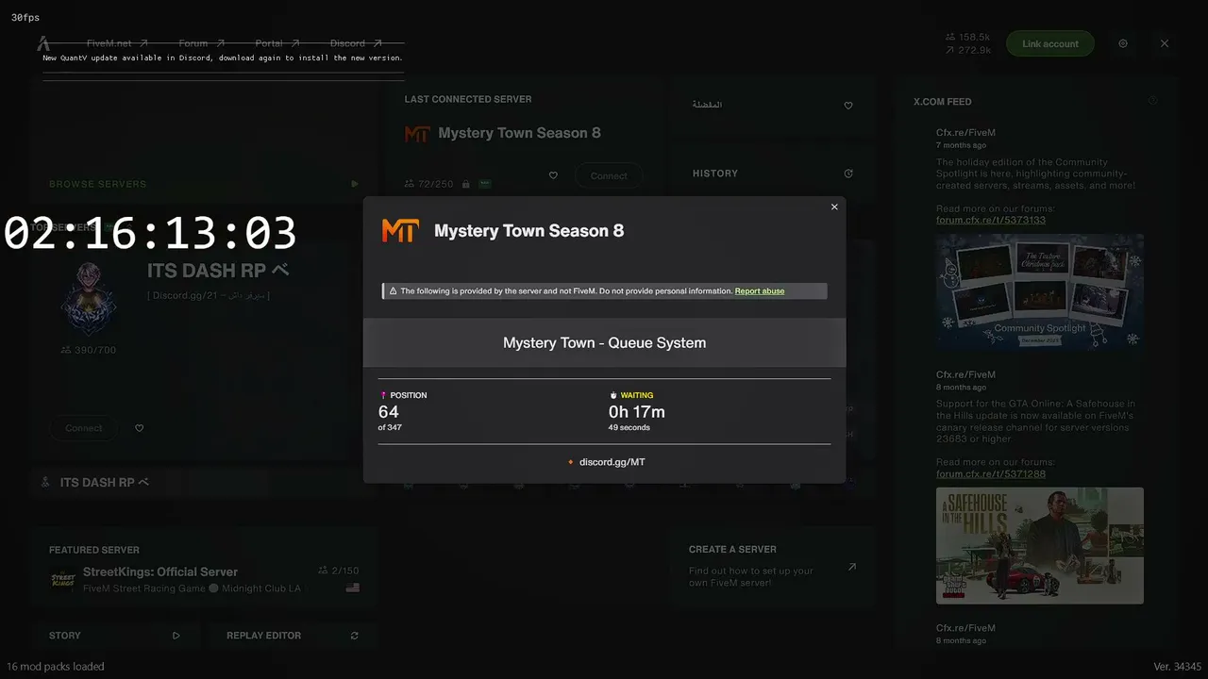Click the refresh icon on Replay Editor
The width and height of the screenshot is (1208, 679).
355,636
